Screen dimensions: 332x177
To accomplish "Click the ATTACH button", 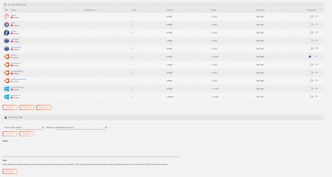I will pos(10,134).
